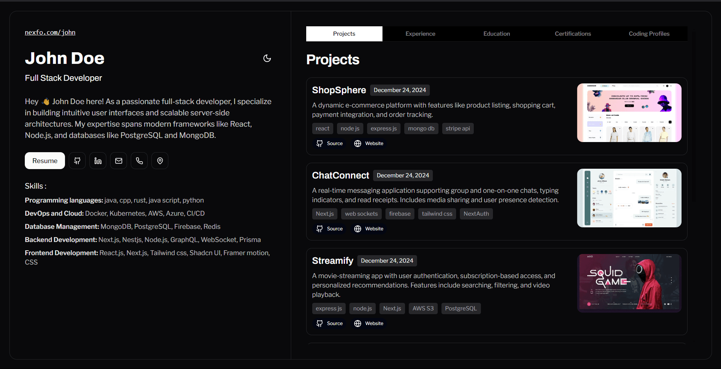Viewport: 721px width, 369px height.
Task: Switch to the Experience tab
Action: [420, 34]
